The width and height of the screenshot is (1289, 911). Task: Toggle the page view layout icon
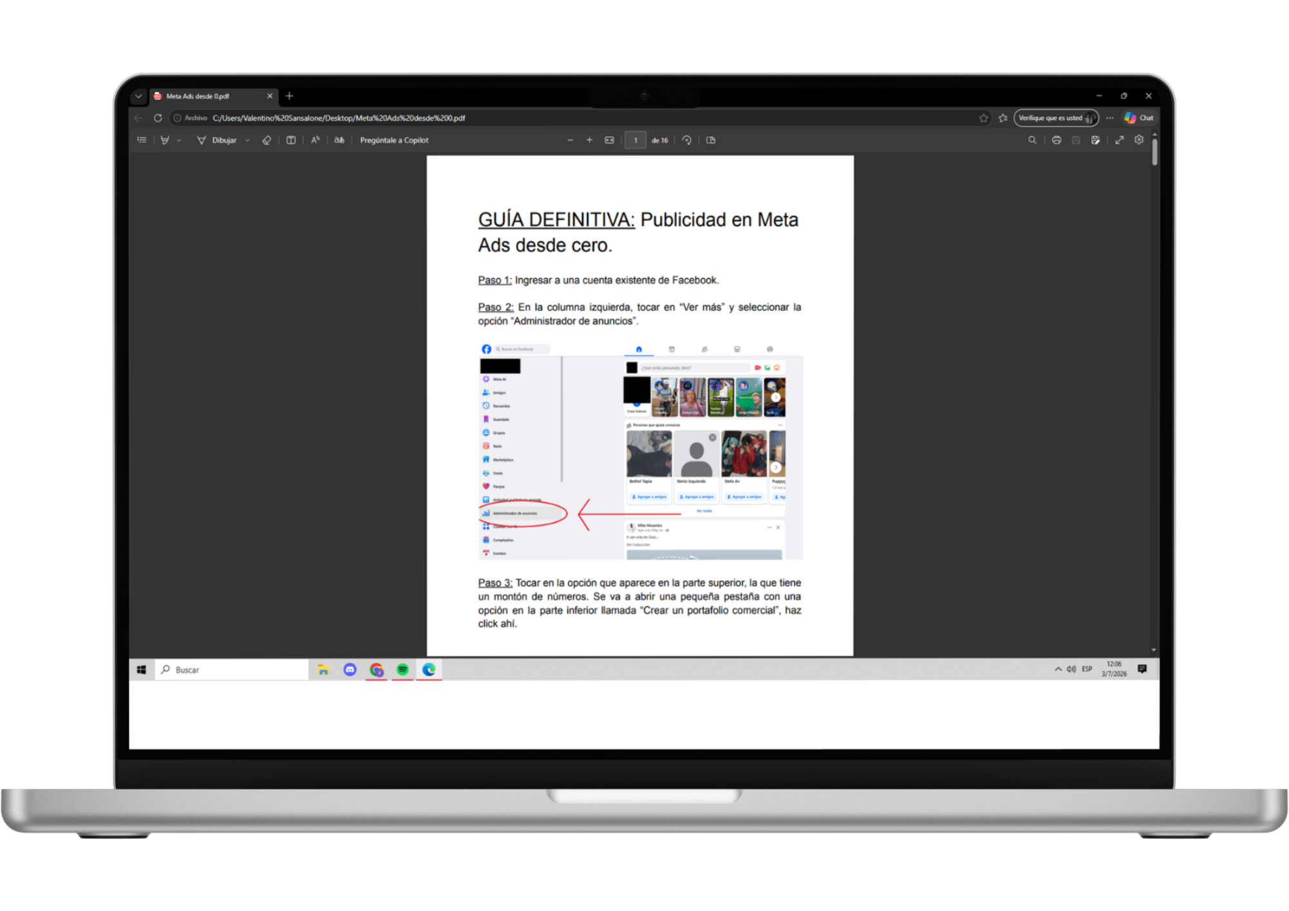711,140
